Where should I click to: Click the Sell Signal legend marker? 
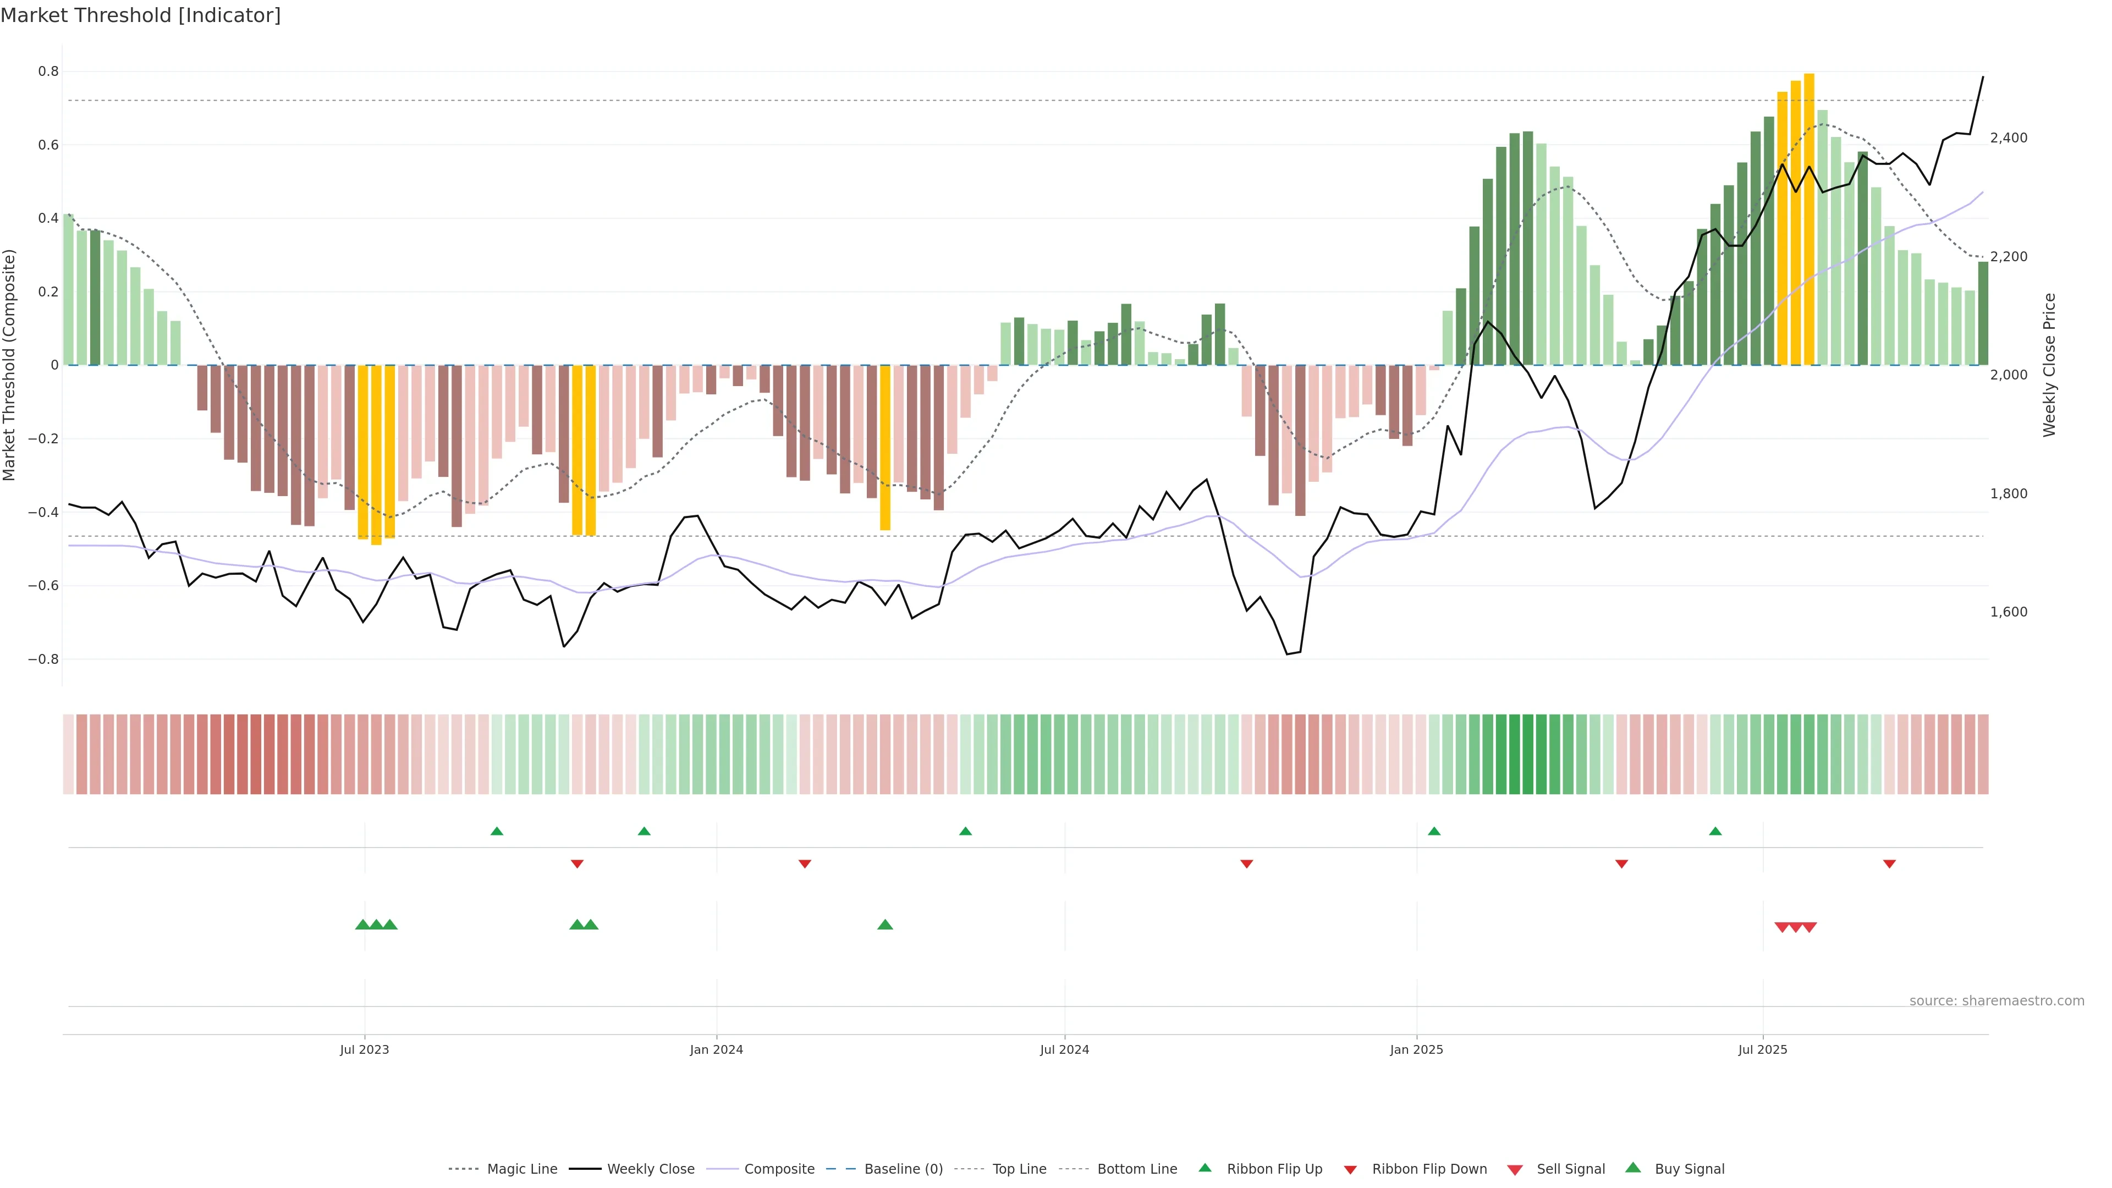[1514, 1170]
